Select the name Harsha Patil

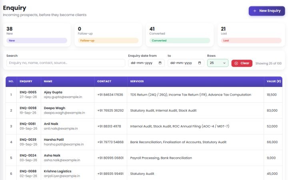pyautogui.click(x=54, y=140)
